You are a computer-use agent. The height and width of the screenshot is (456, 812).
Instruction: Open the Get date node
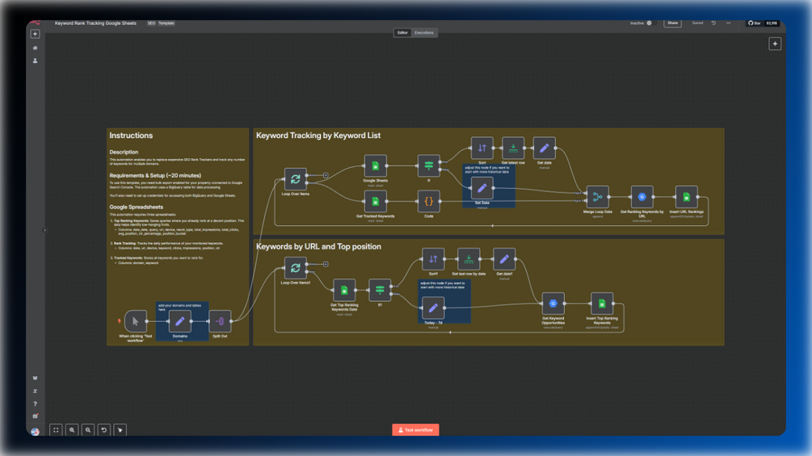coord(545,148)
